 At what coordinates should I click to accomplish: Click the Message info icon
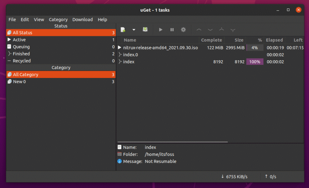(119, 161)
